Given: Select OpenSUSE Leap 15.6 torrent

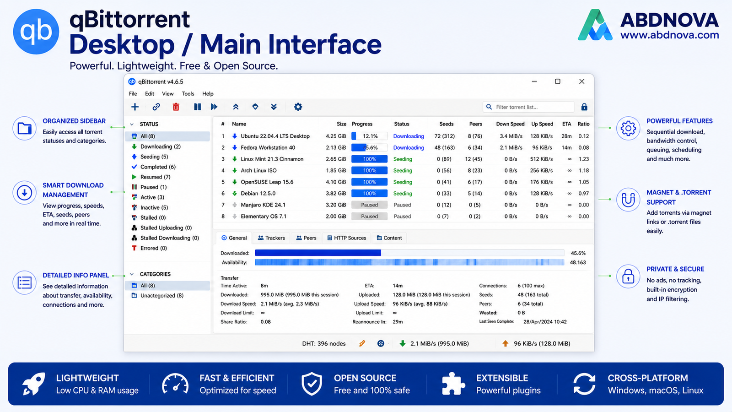Looking at the screenshot, I should click(404, 182).
